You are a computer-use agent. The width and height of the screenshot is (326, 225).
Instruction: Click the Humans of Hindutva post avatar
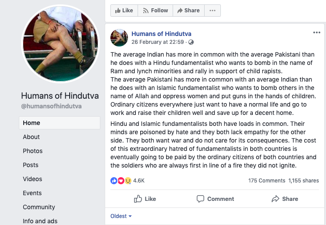click(119, 38)
